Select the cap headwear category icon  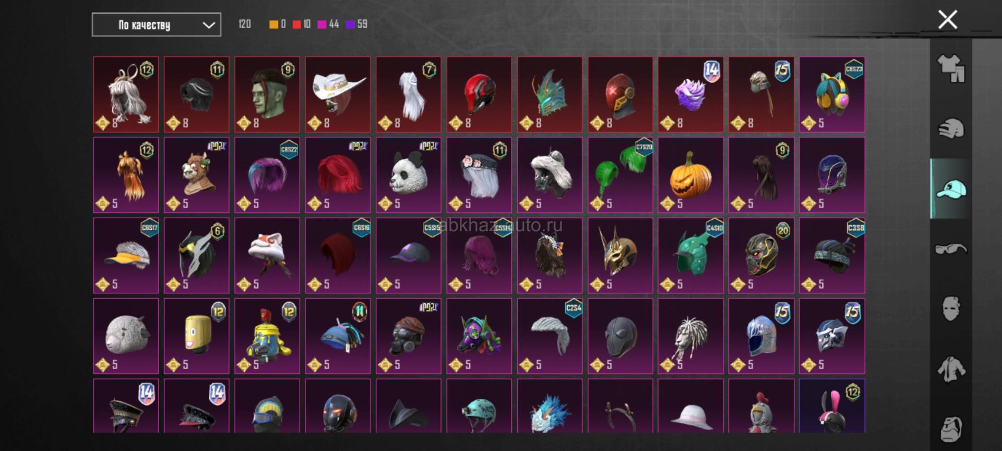tap(951, 188)
